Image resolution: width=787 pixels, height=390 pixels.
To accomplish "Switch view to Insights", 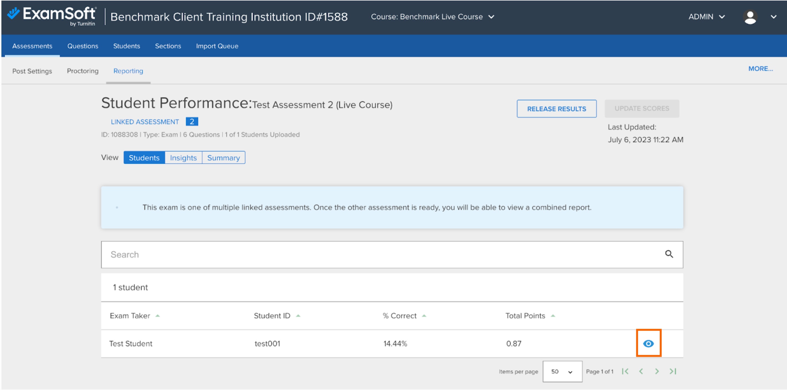I will (183, 158).
